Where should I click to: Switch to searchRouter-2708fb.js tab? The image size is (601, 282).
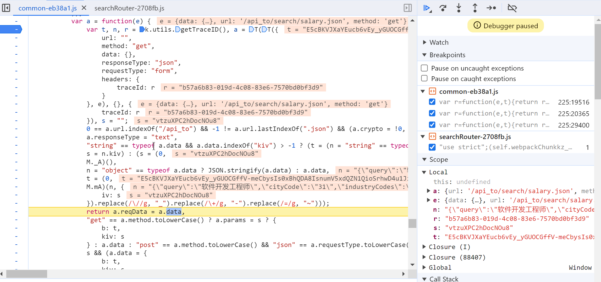[129, 8]
